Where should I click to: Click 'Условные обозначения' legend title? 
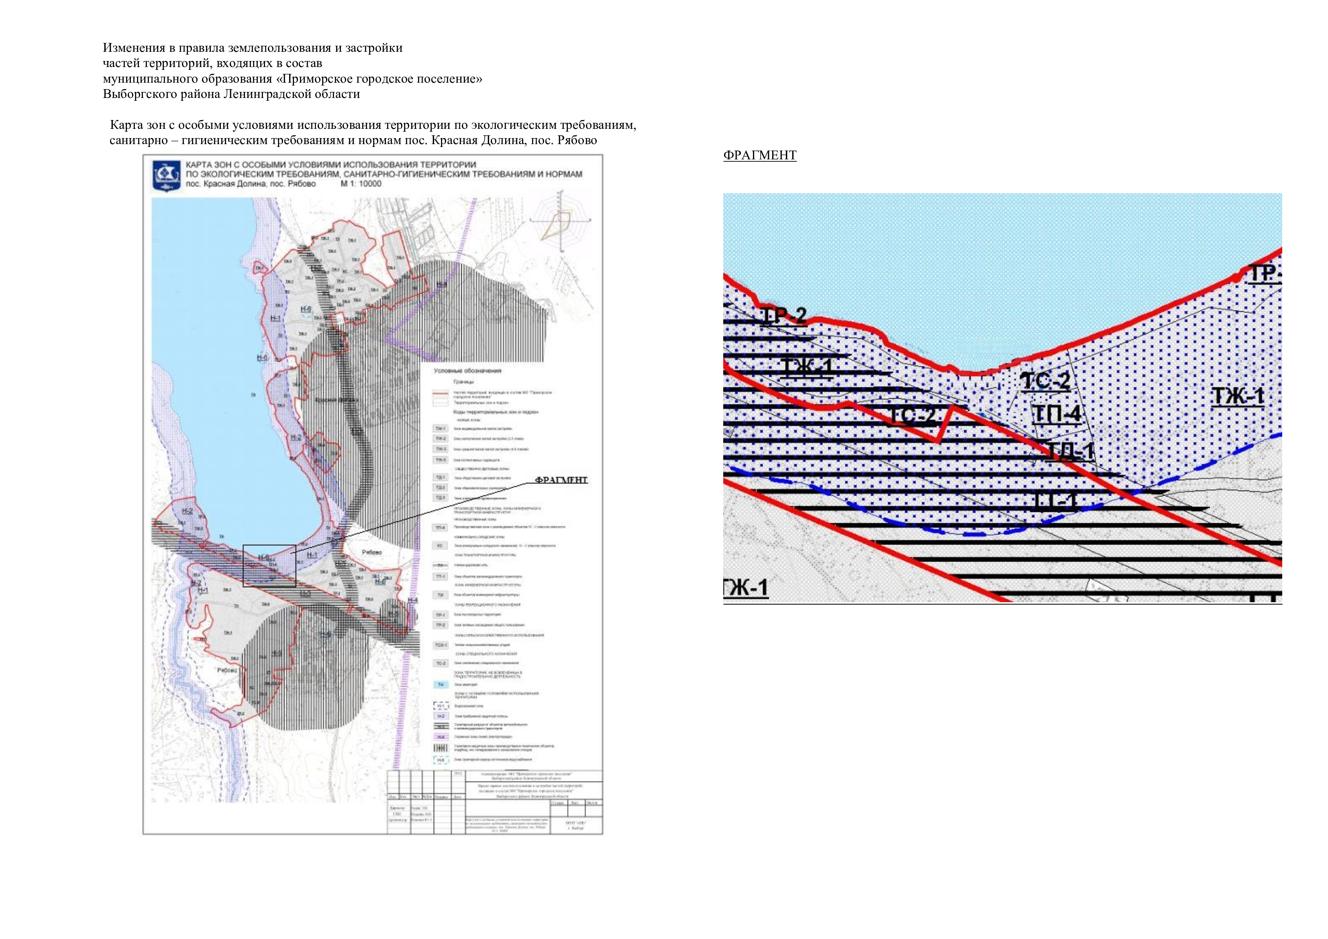[x=467, y=371]
